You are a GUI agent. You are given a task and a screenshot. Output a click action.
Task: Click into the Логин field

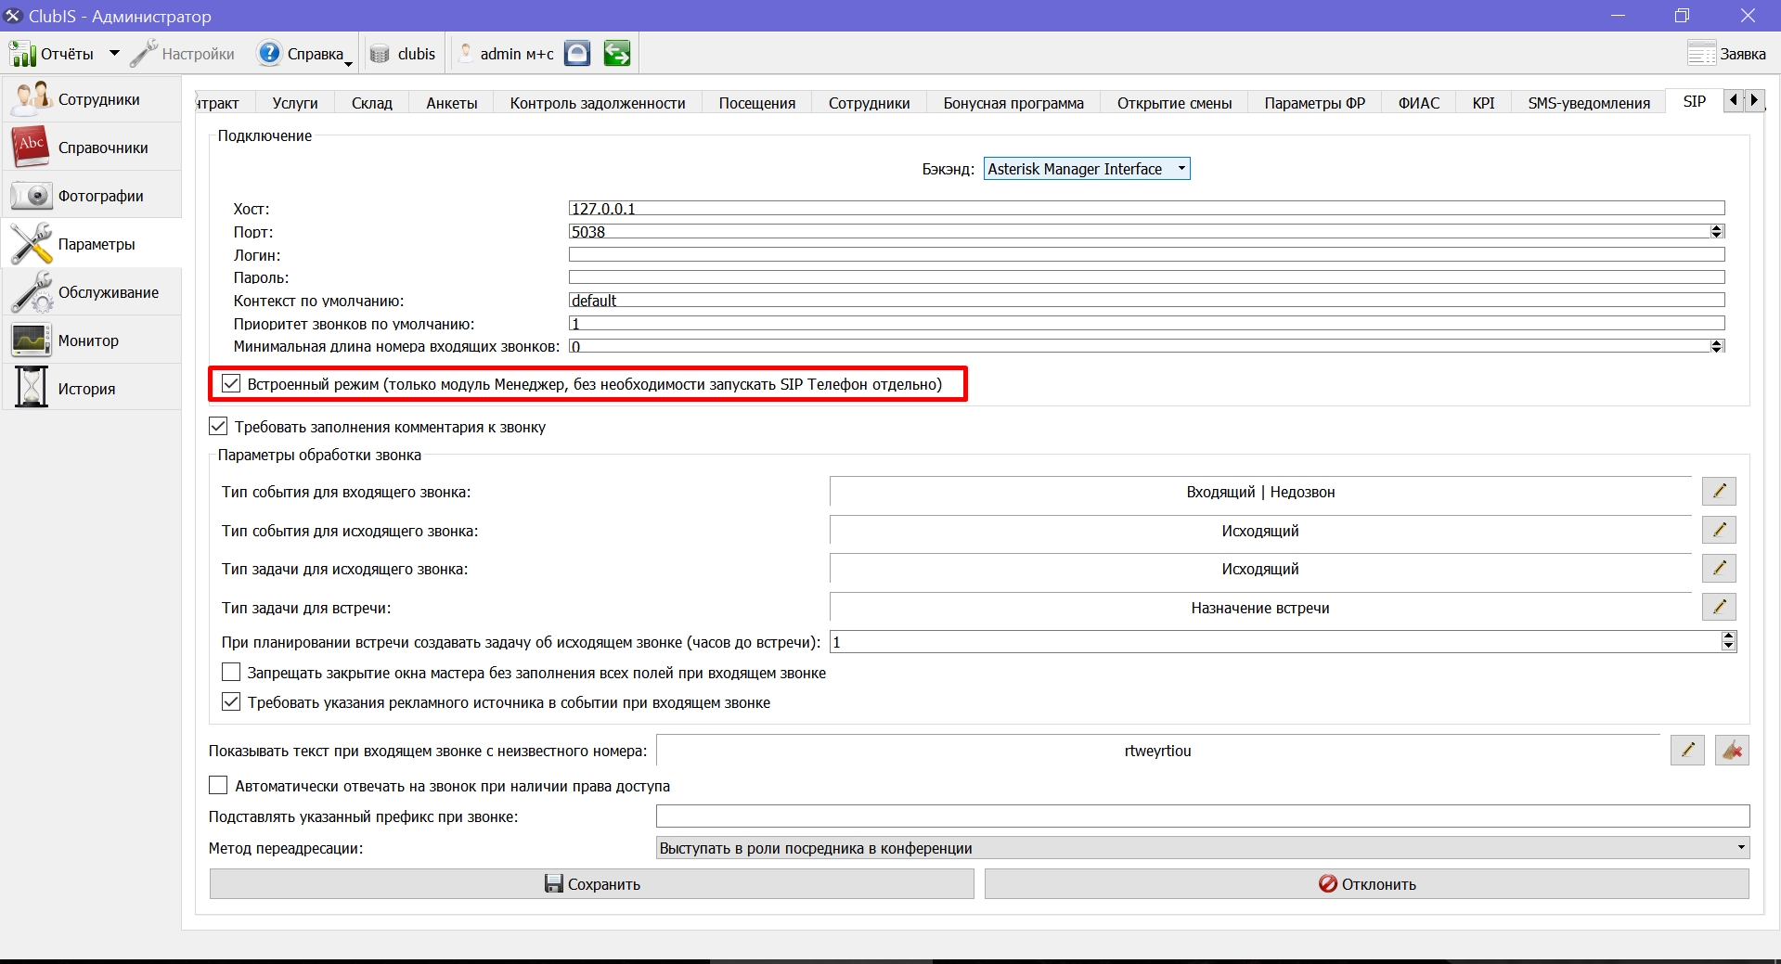(1146, 254)
